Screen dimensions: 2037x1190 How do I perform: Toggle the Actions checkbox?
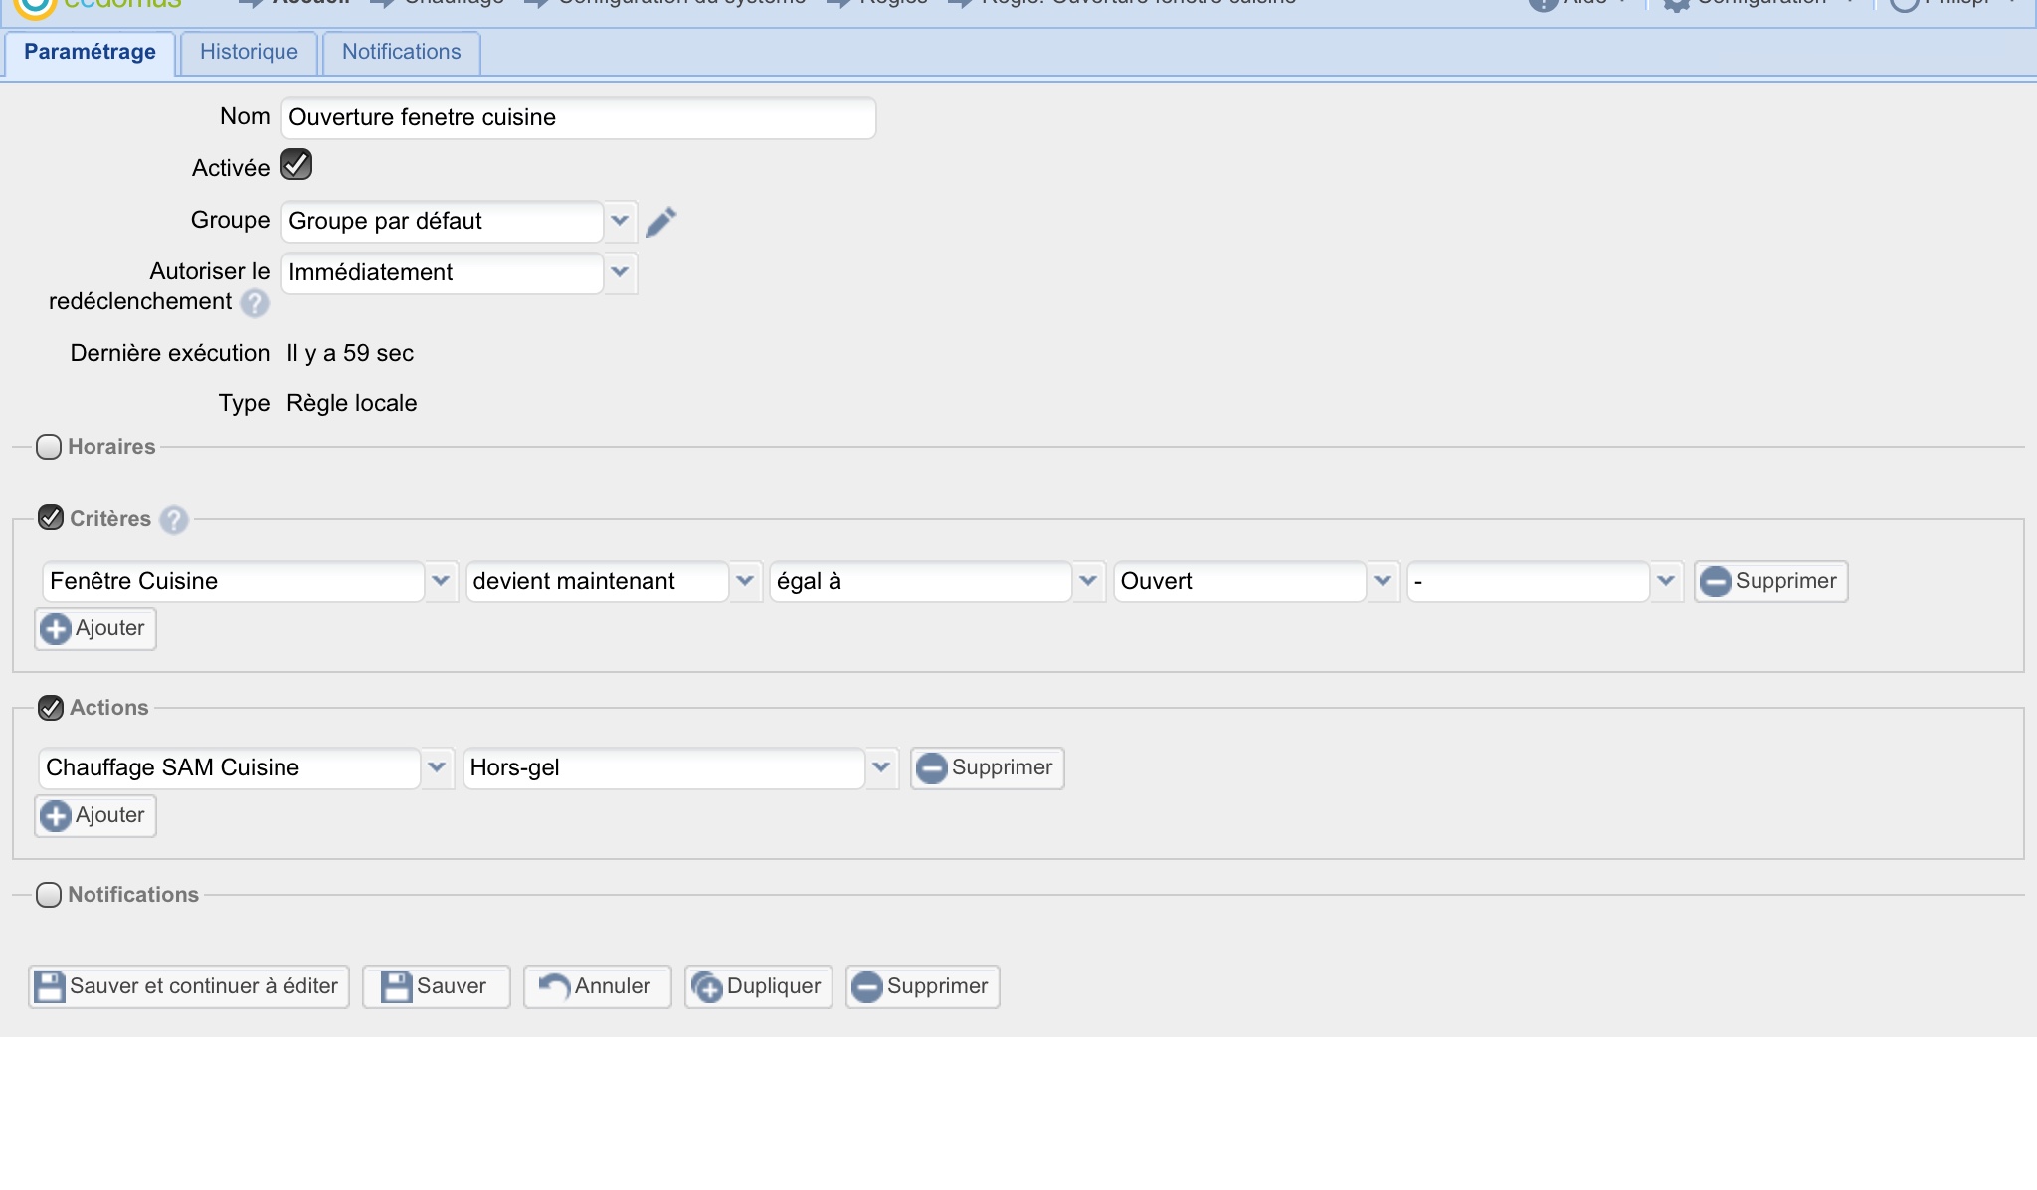[51, 708]
